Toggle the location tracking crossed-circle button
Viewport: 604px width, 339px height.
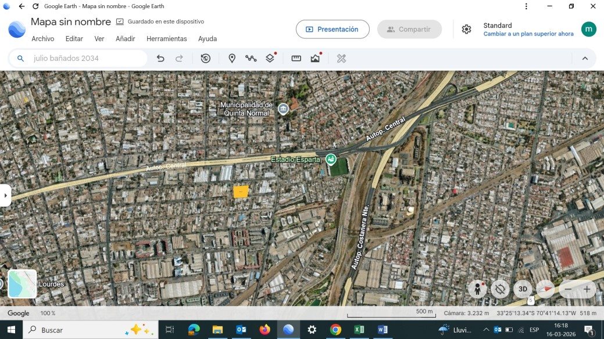click(500, 289)
